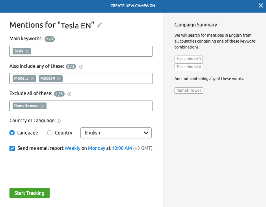The image size is (266, 207).
Task: Change the 10:00 AM report time
Action: [x=122, y=148]
